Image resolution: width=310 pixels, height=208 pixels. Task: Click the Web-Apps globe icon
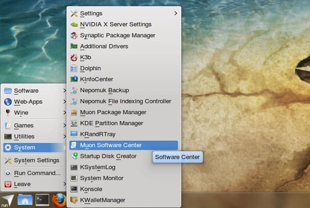[x=8, y=102]
